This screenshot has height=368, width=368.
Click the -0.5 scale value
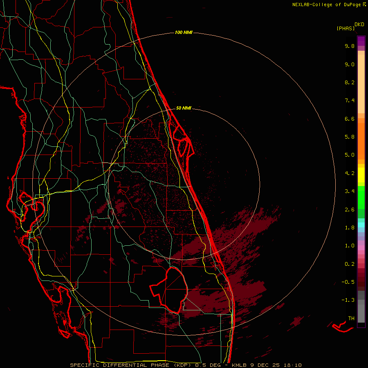348,282
